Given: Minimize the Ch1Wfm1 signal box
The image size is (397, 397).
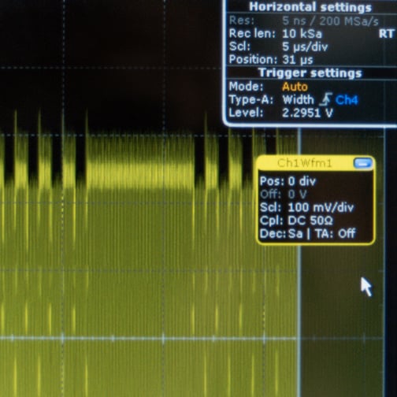Looking at the screenshot, I should point(363,163).
